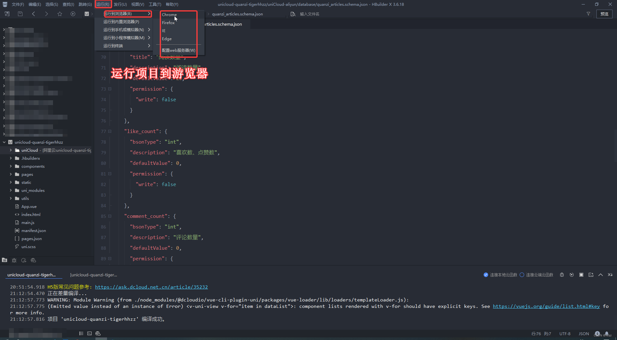Screen dimensions: 617x340
Task: Click the run play icon in toolbar
Action: coord(73,14)
